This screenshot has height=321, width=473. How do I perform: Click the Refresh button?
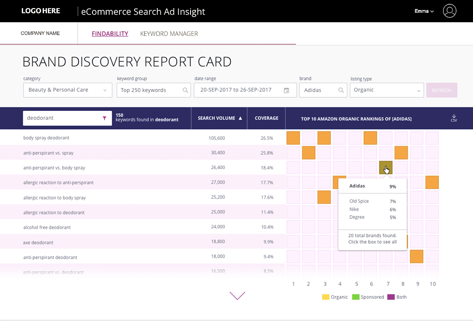pos(442,90)
